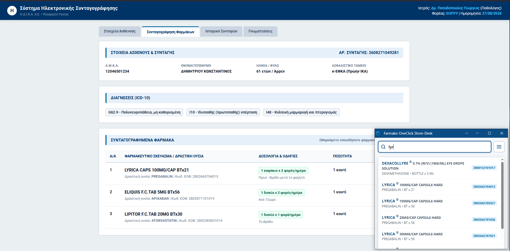Click prescription number 2608271049281
This screenshot has width=510, height=251.
click(x=384, y=53)
